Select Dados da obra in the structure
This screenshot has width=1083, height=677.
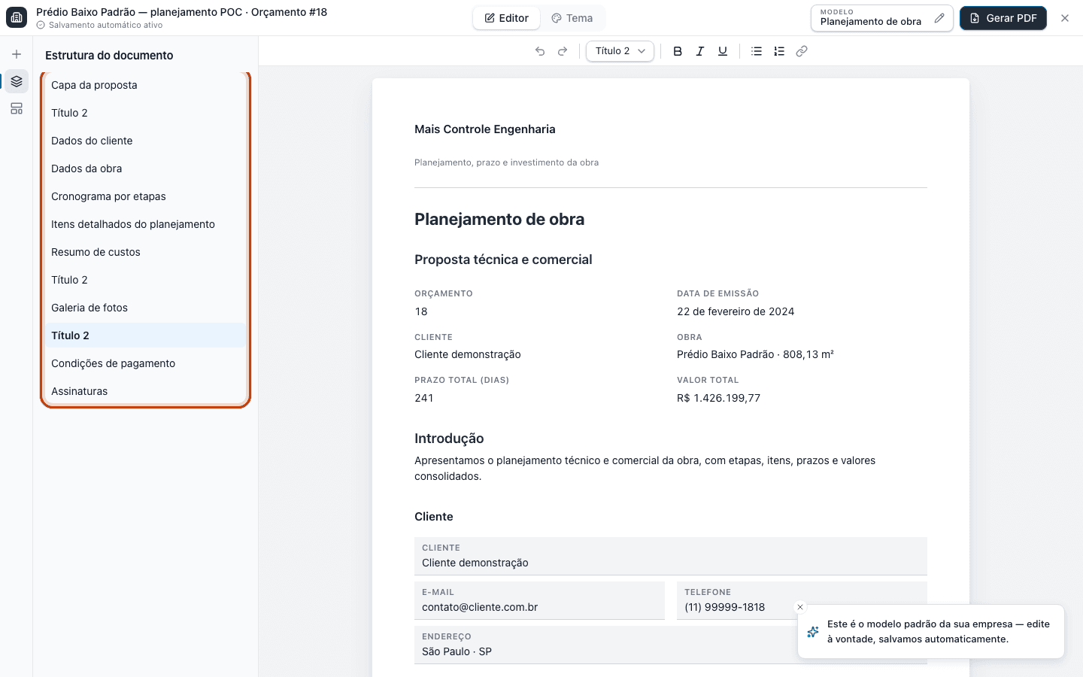(145, 168)
